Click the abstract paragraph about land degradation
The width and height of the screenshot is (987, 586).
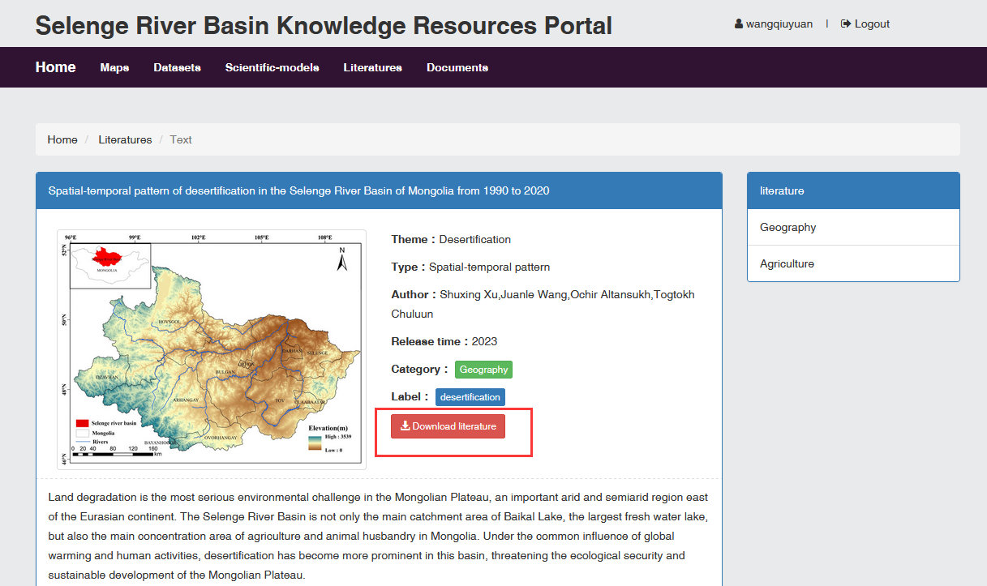[378, 537]
